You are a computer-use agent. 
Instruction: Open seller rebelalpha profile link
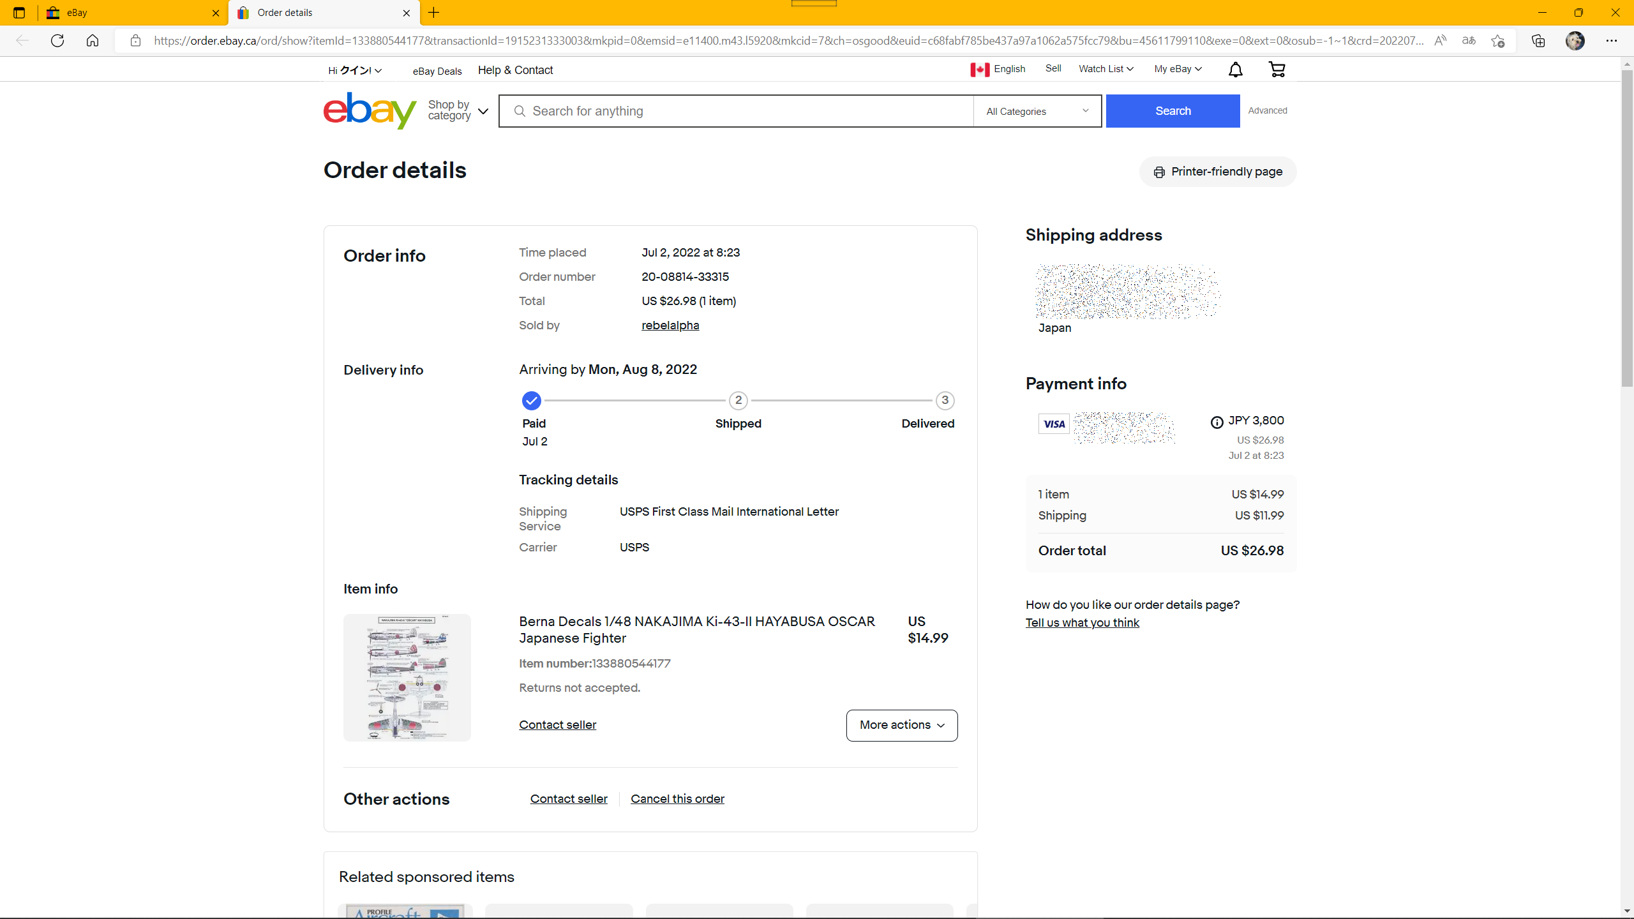(670, 325)
